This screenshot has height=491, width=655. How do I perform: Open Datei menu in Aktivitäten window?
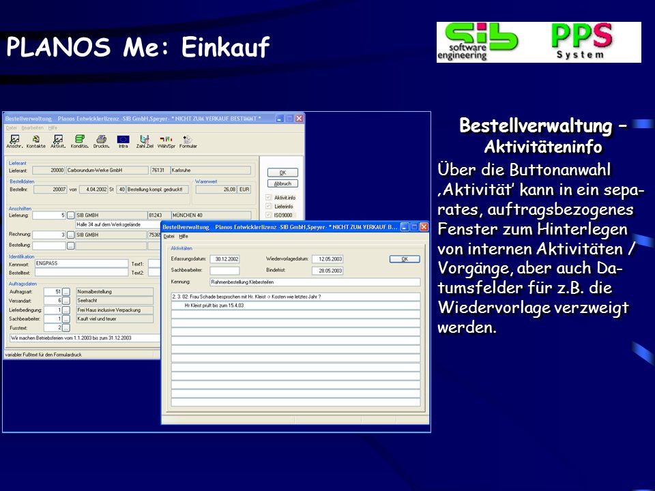pyautogui.click(x=169, y=237)
